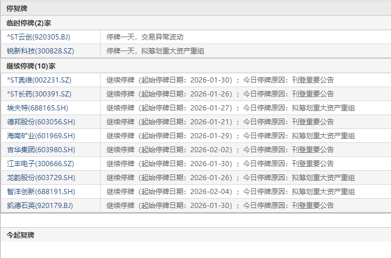
Task: Open the 智洋创新(688191.SH) stock link
Action: (41, 192)
